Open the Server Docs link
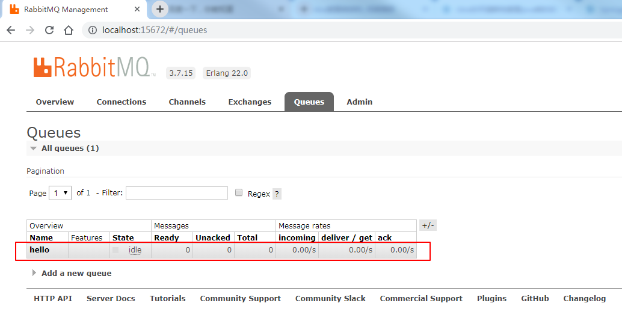 pos(111,298)
